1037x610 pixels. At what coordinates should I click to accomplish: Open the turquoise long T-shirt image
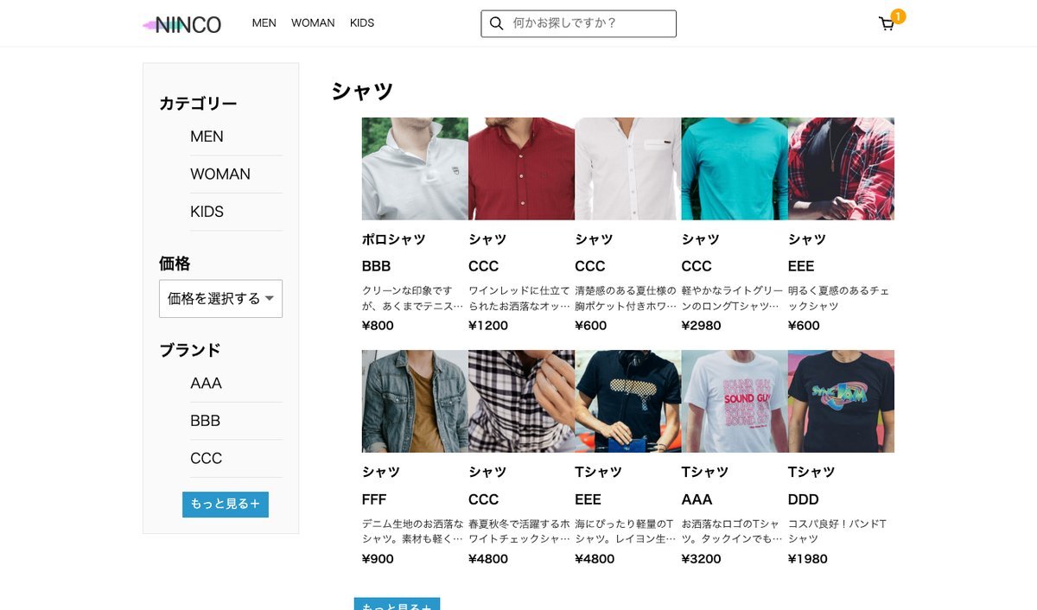pos(734,168)
